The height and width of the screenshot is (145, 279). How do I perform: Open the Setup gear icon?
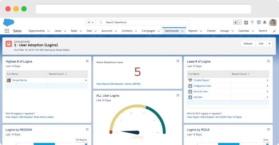[259, 22]
